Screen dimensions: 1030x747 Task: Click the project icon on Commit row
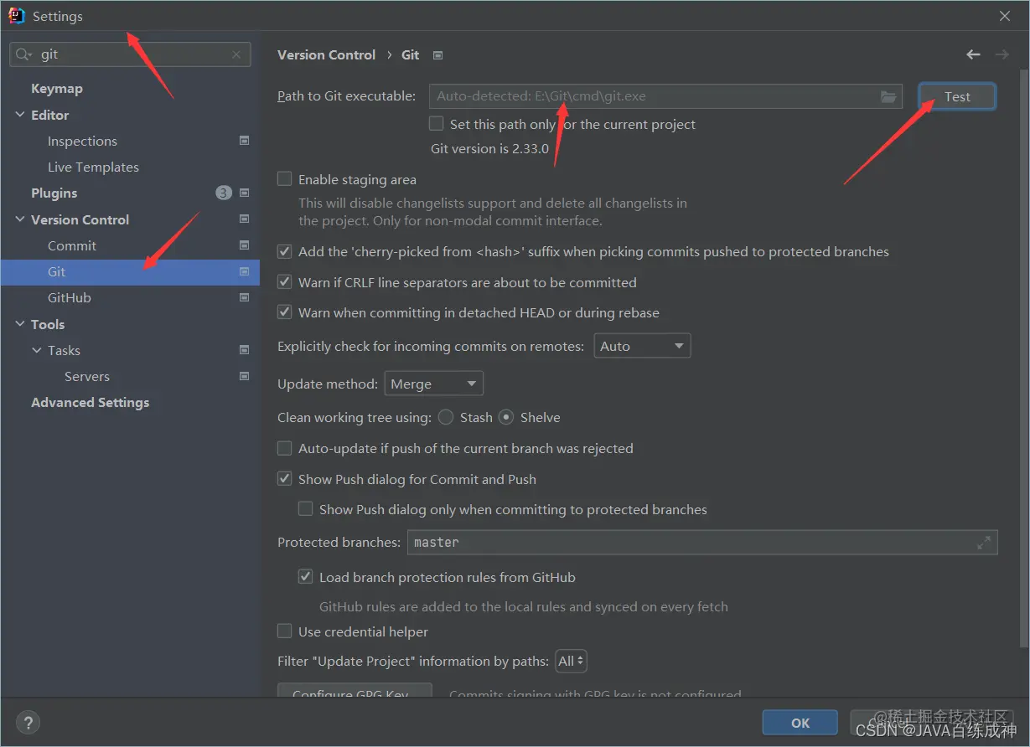coord(244,245)
